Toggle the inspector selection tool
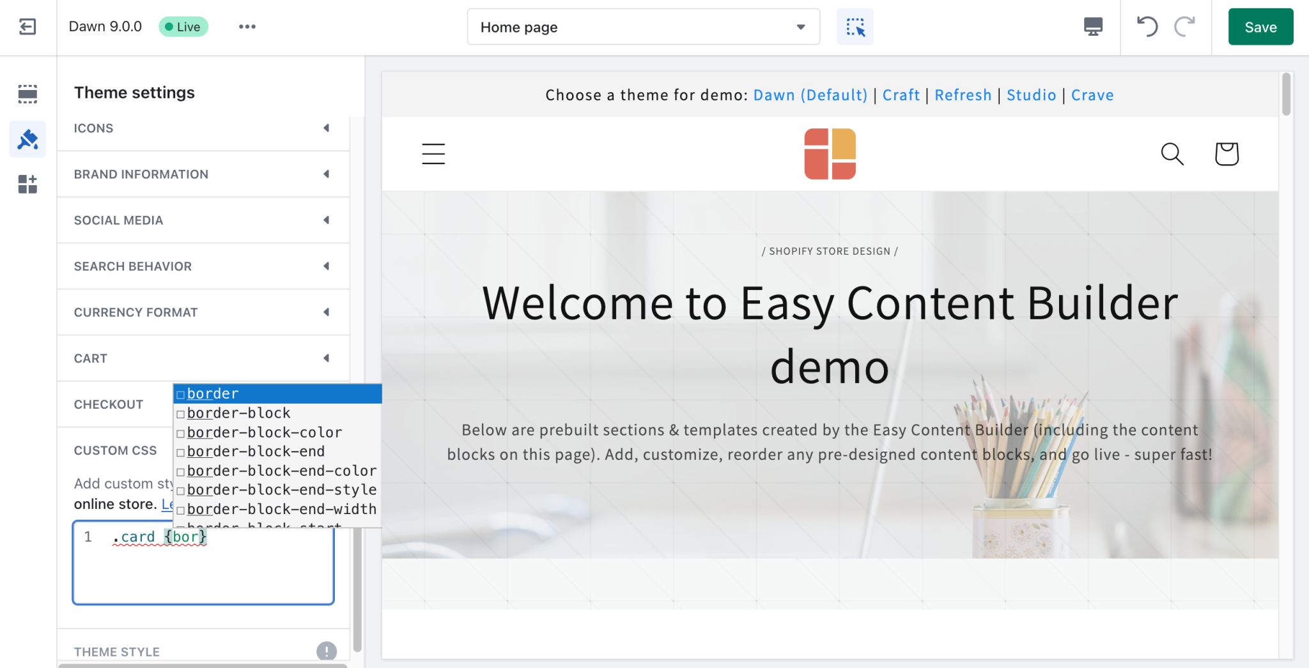Screen dimensions: 1309x668 click(855, 27)
